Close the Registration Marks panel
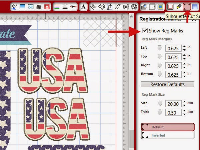Viewport: 200px width, 150px height. coord(194,20)
